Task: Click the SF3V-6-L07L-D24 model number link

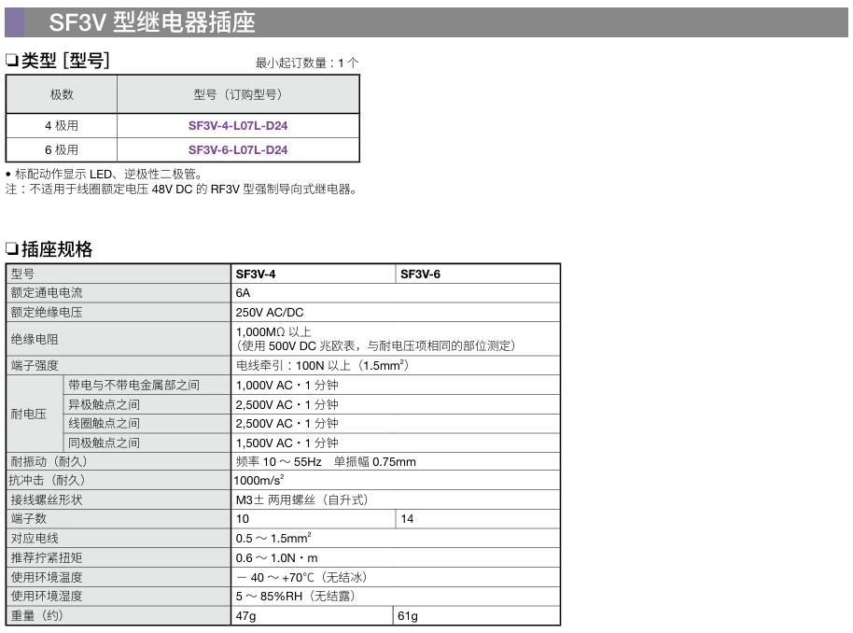Action: pyautogui.click(x=238, y=149)
